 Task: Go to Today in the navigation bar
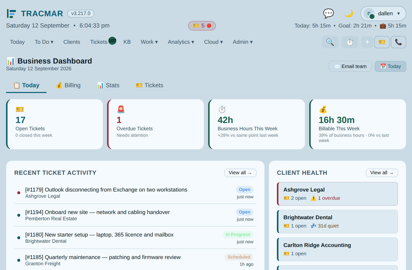coord(17,42)
